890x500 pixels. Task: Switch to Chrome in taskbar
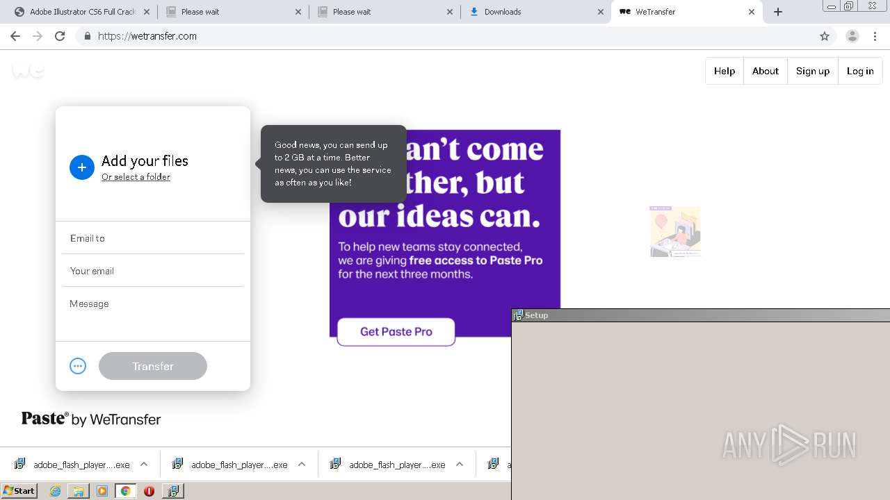(x=125, y=491)
